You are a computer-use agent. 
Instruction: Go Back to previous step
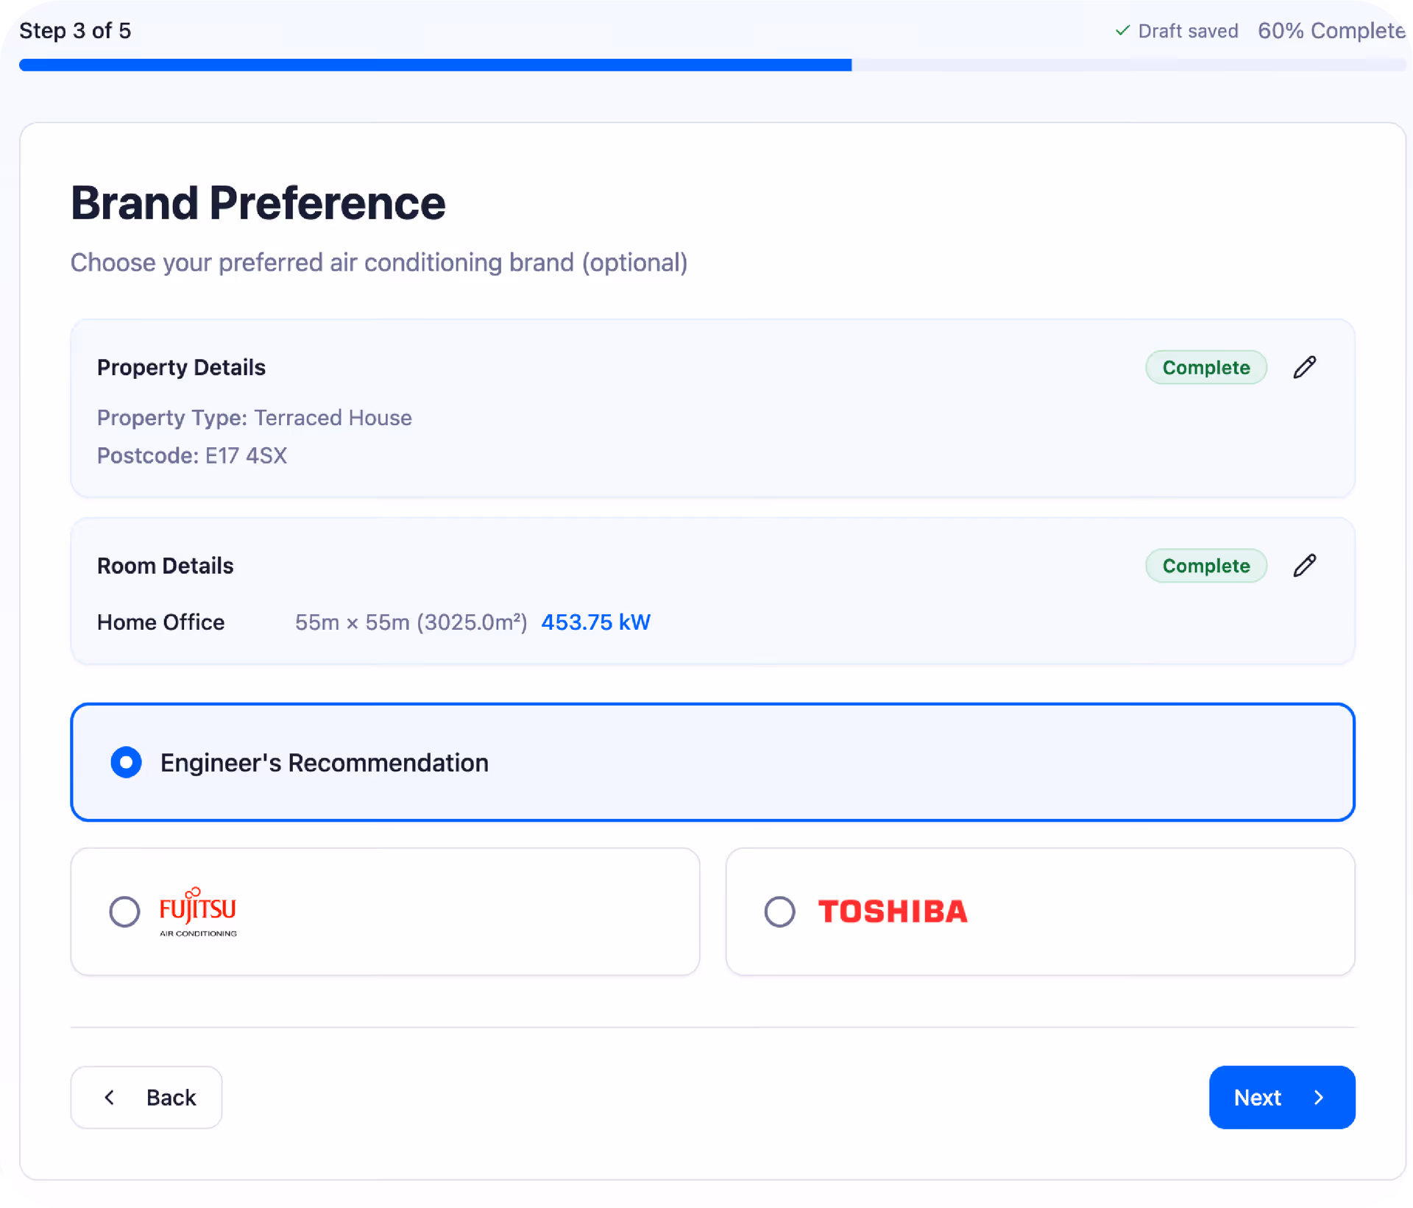coord(146,1097)
